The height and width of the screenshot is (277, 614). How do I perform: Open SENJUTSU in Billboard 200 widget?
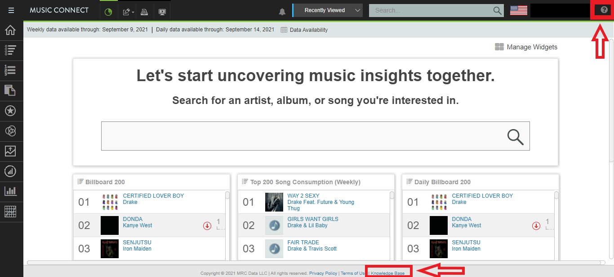(137, 242)
